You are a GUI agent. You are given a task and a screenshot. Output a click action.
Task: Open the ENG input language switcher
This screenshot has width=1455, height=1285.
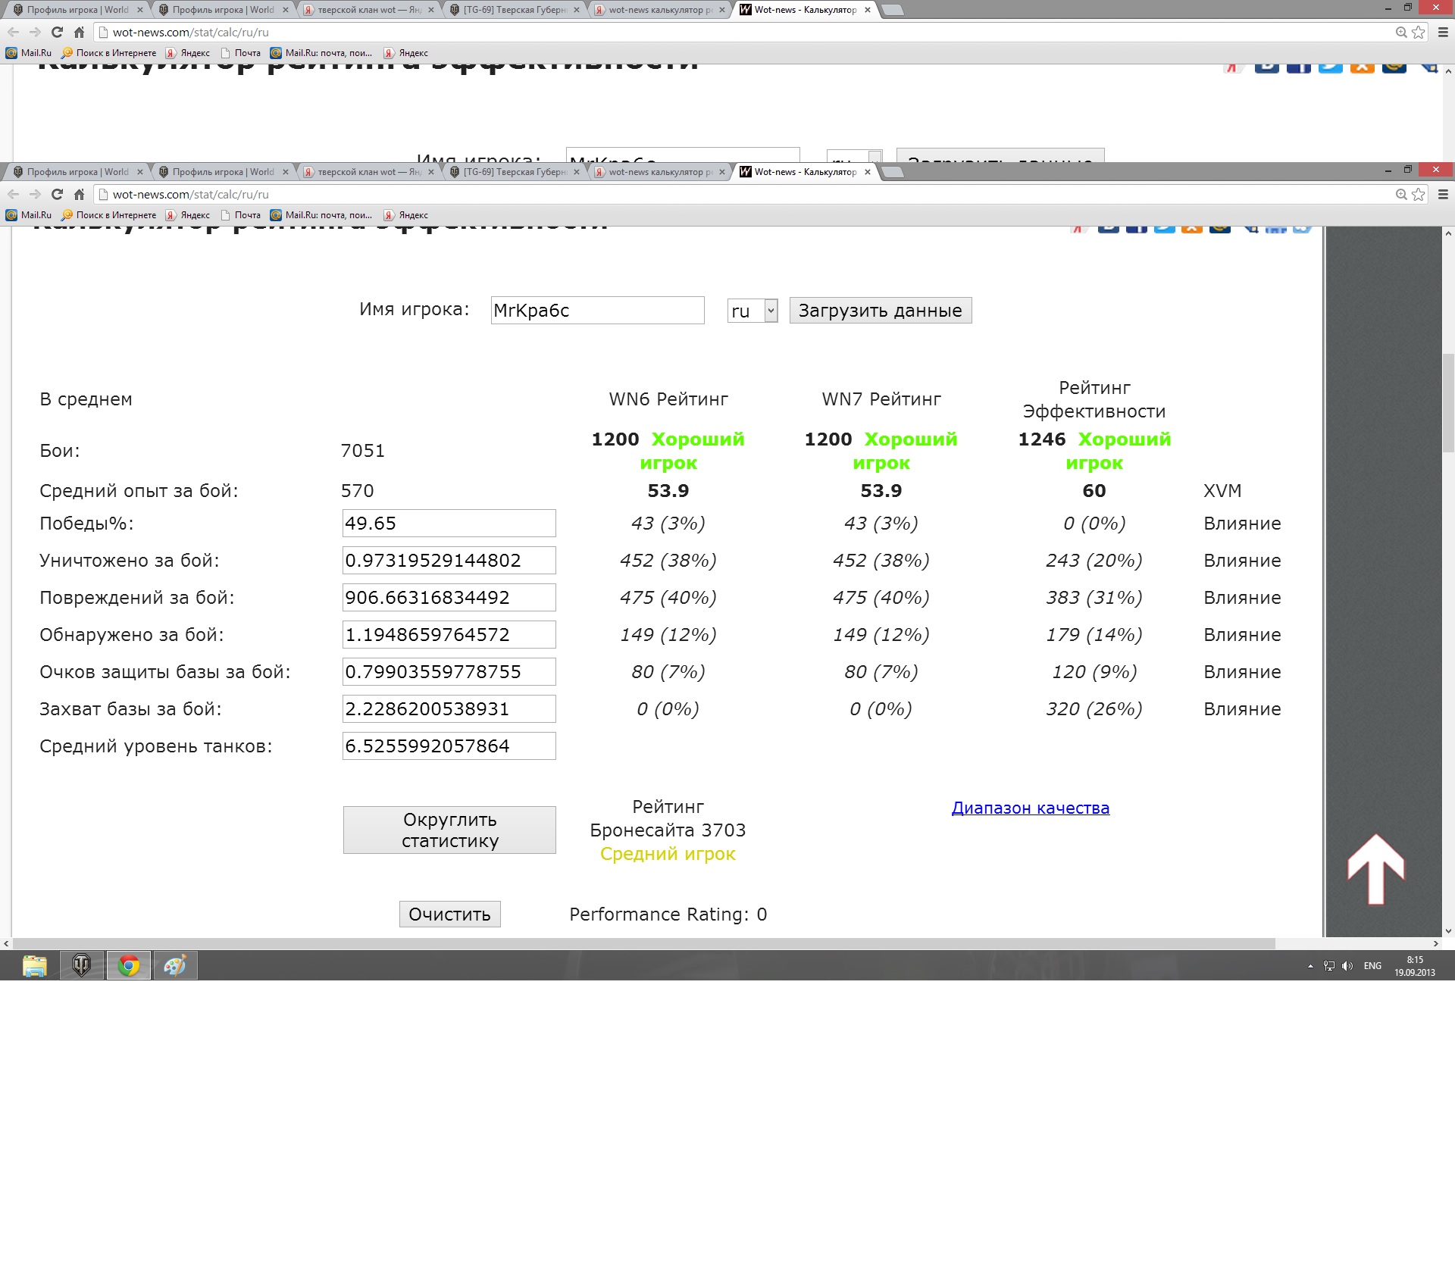pyautogui.click(x=1372, y=966)
